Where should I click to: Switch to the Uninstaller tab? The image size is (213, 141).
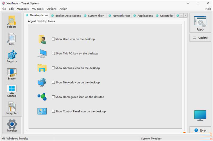tap(165, 16)
